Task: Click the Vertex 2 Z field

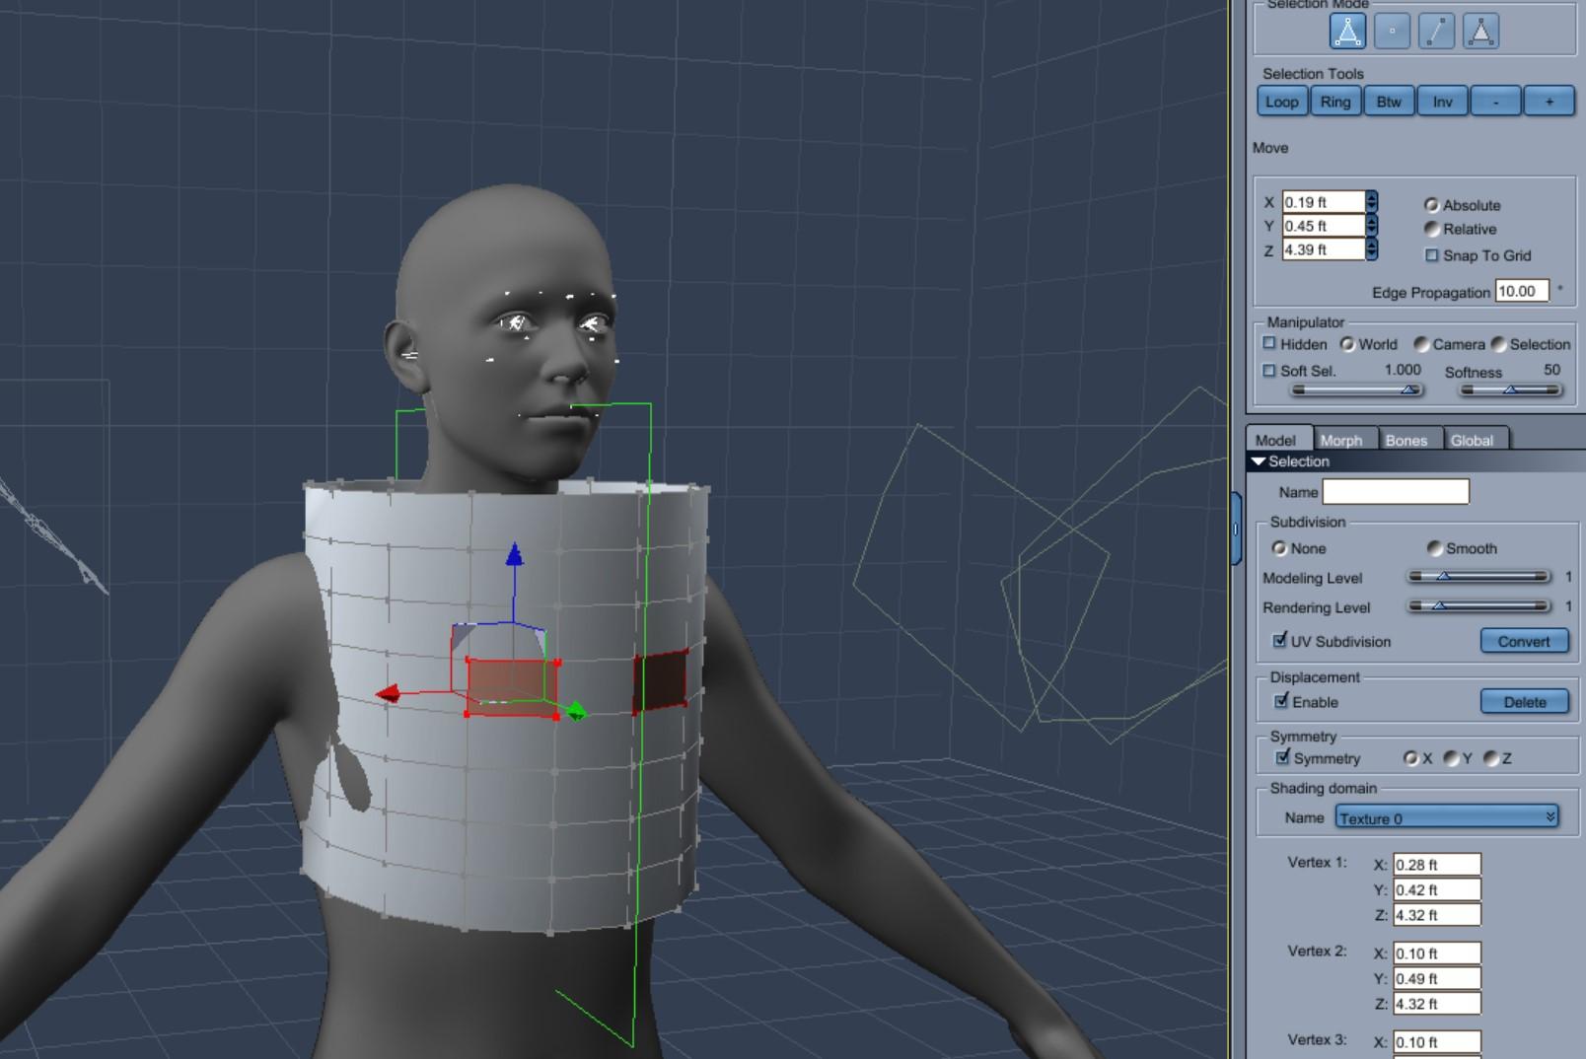Action: [x=1437, y=1004]
